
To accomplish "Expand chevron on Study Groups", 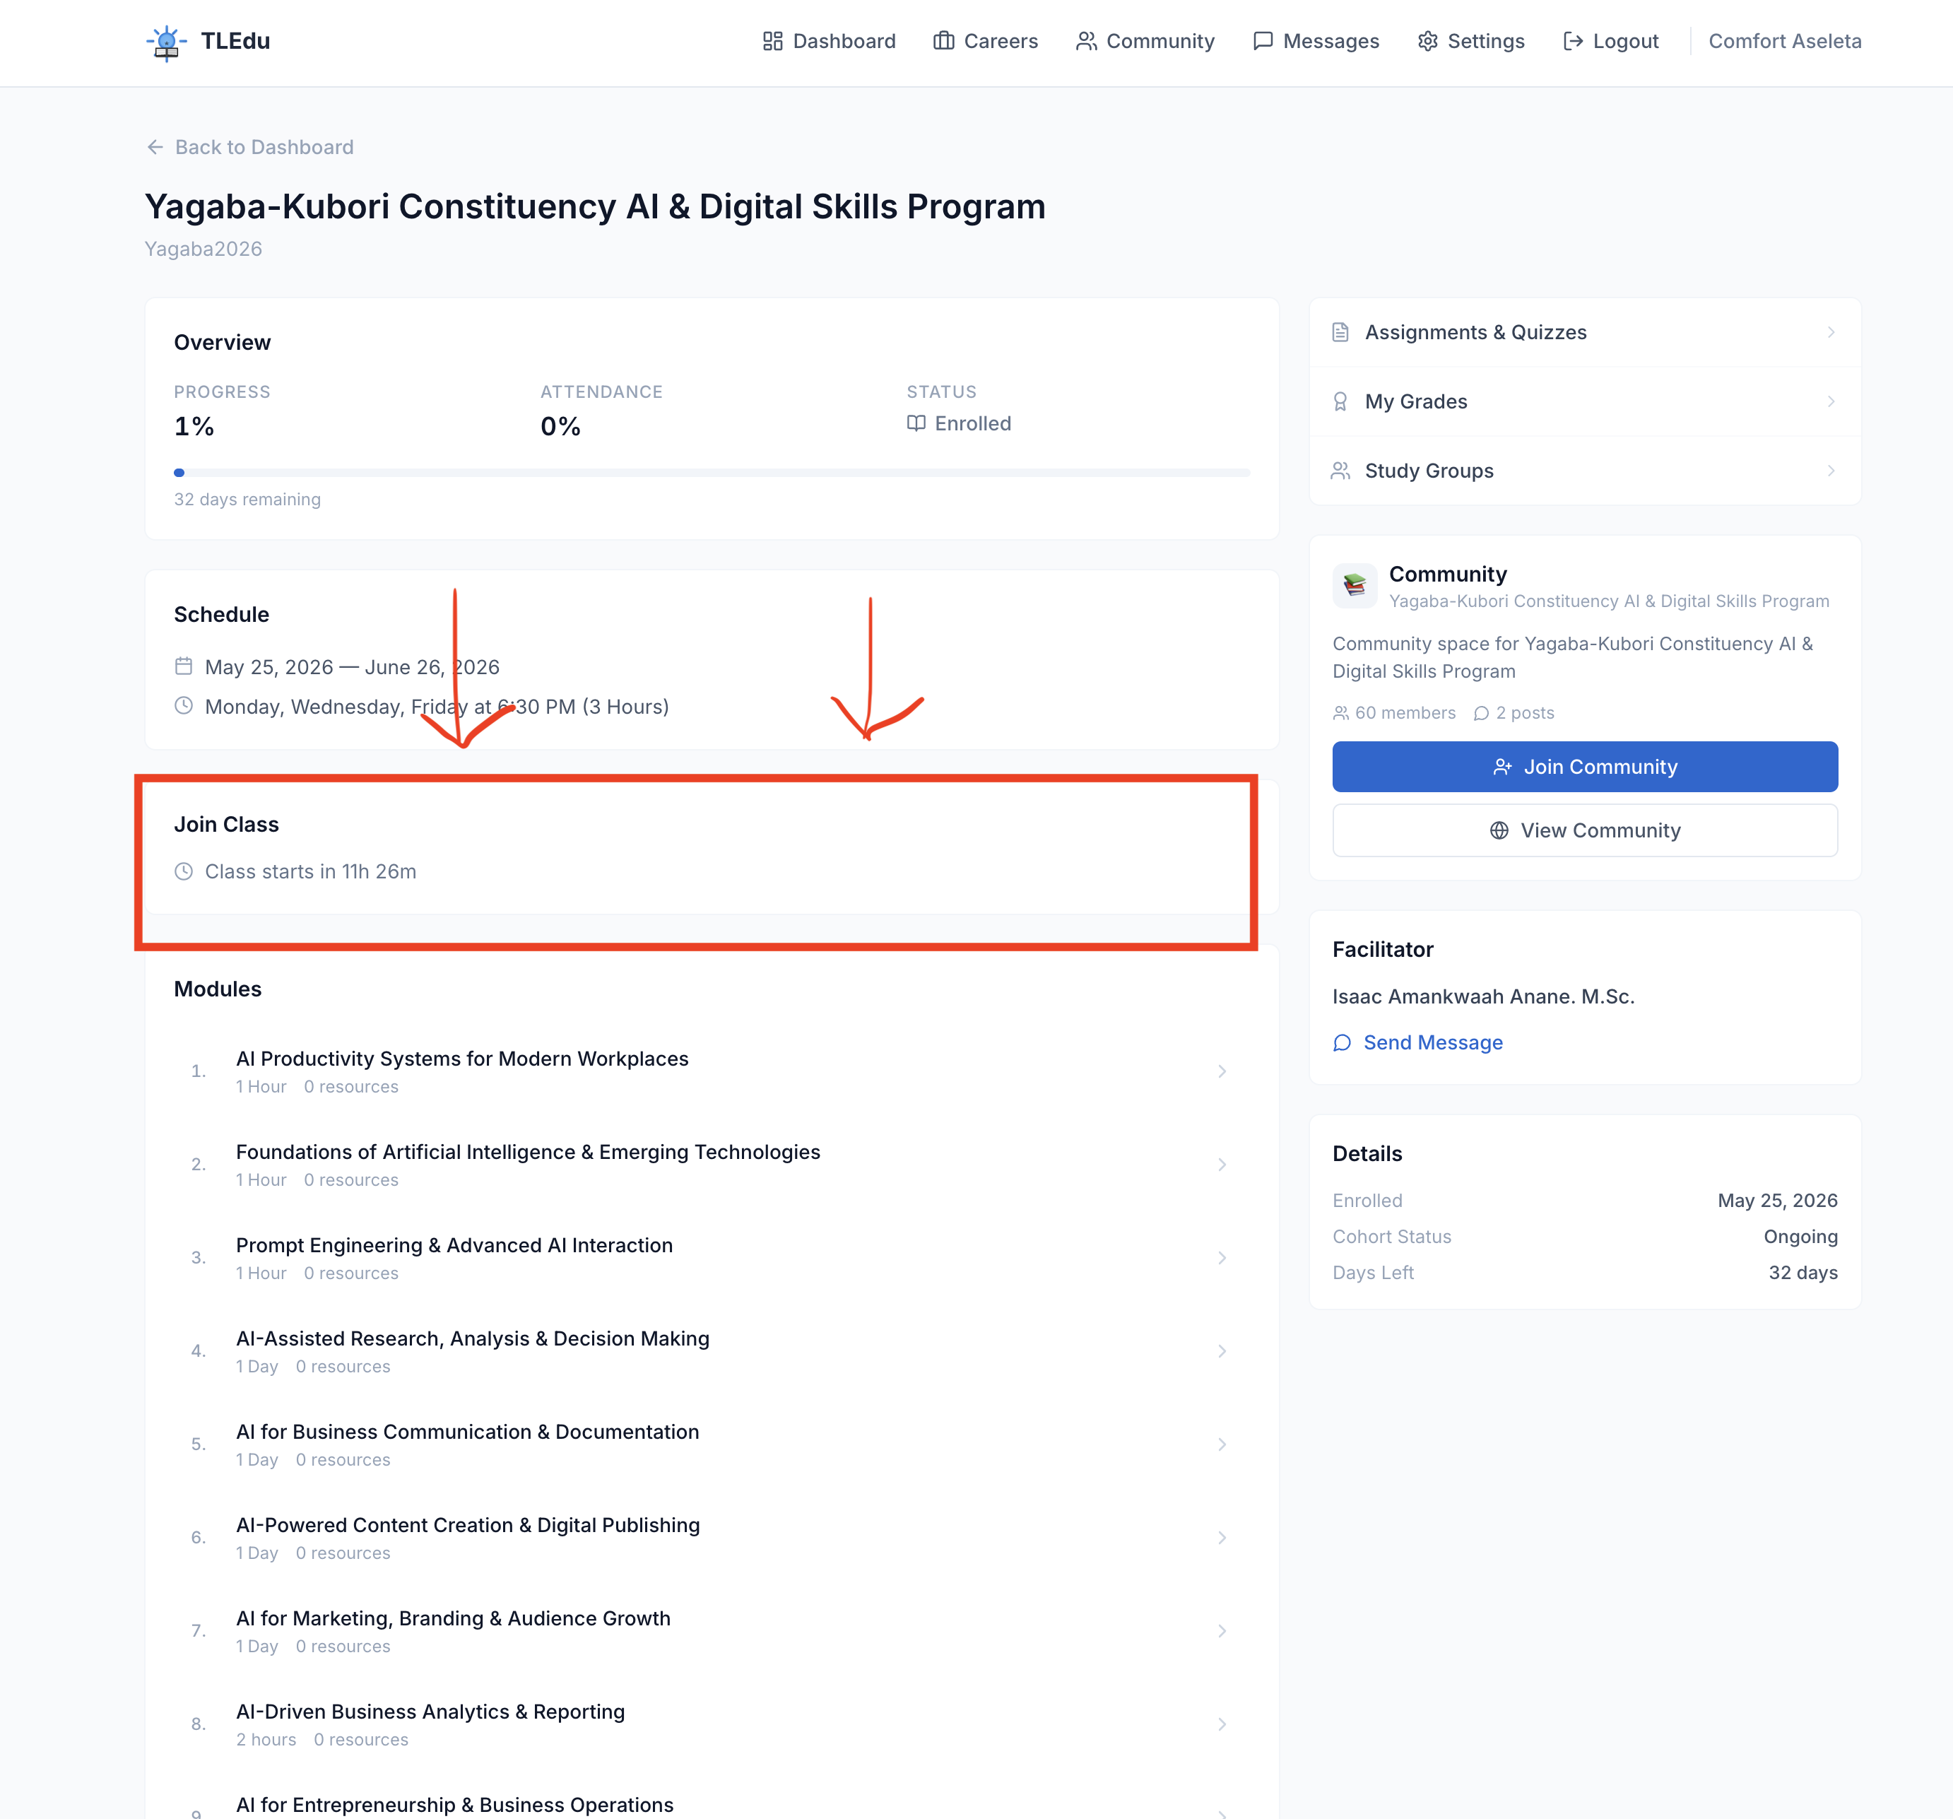I will (x=1830, y=471).
